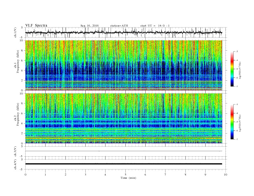Viewport: 254px width, 196px height.
Task: Click the "3" tick on the time axis
Action: [x=85, y=175]
